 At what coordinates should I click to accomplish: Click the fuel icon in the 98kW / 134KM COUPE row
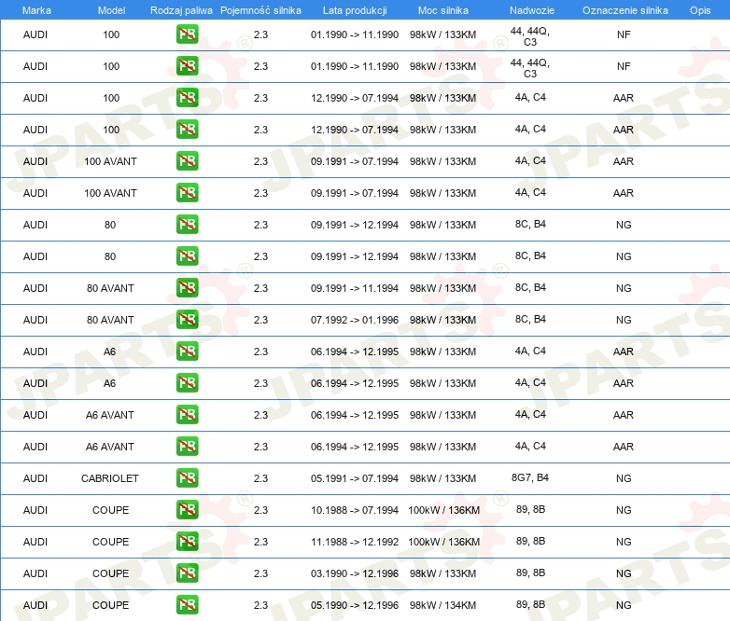[187, 604]
